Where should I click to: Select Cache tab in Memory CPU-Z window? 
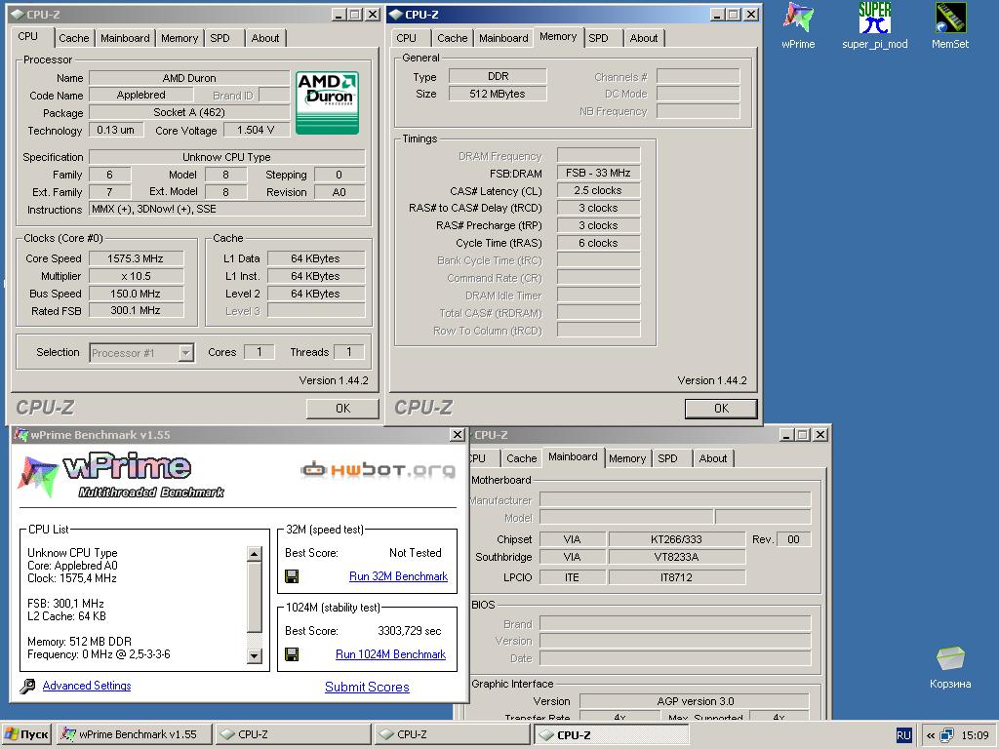tap(453, 38)
